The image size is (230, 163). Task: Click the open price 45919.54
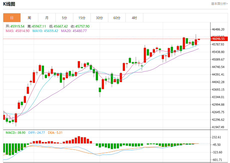(17, 26)
